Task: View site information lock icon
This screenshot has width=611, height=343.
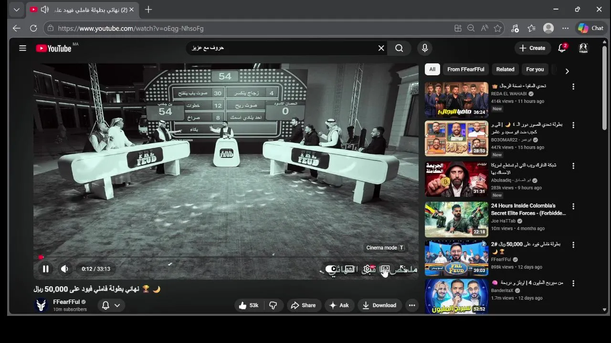Action: pyautogui.click(x=50, y=29)
